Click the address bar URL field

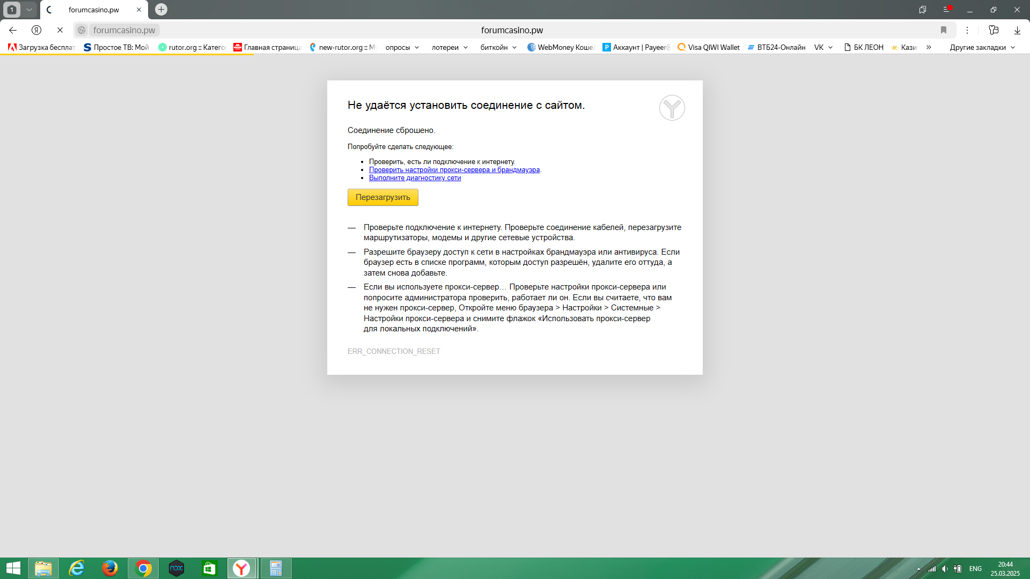coord(512,30)
